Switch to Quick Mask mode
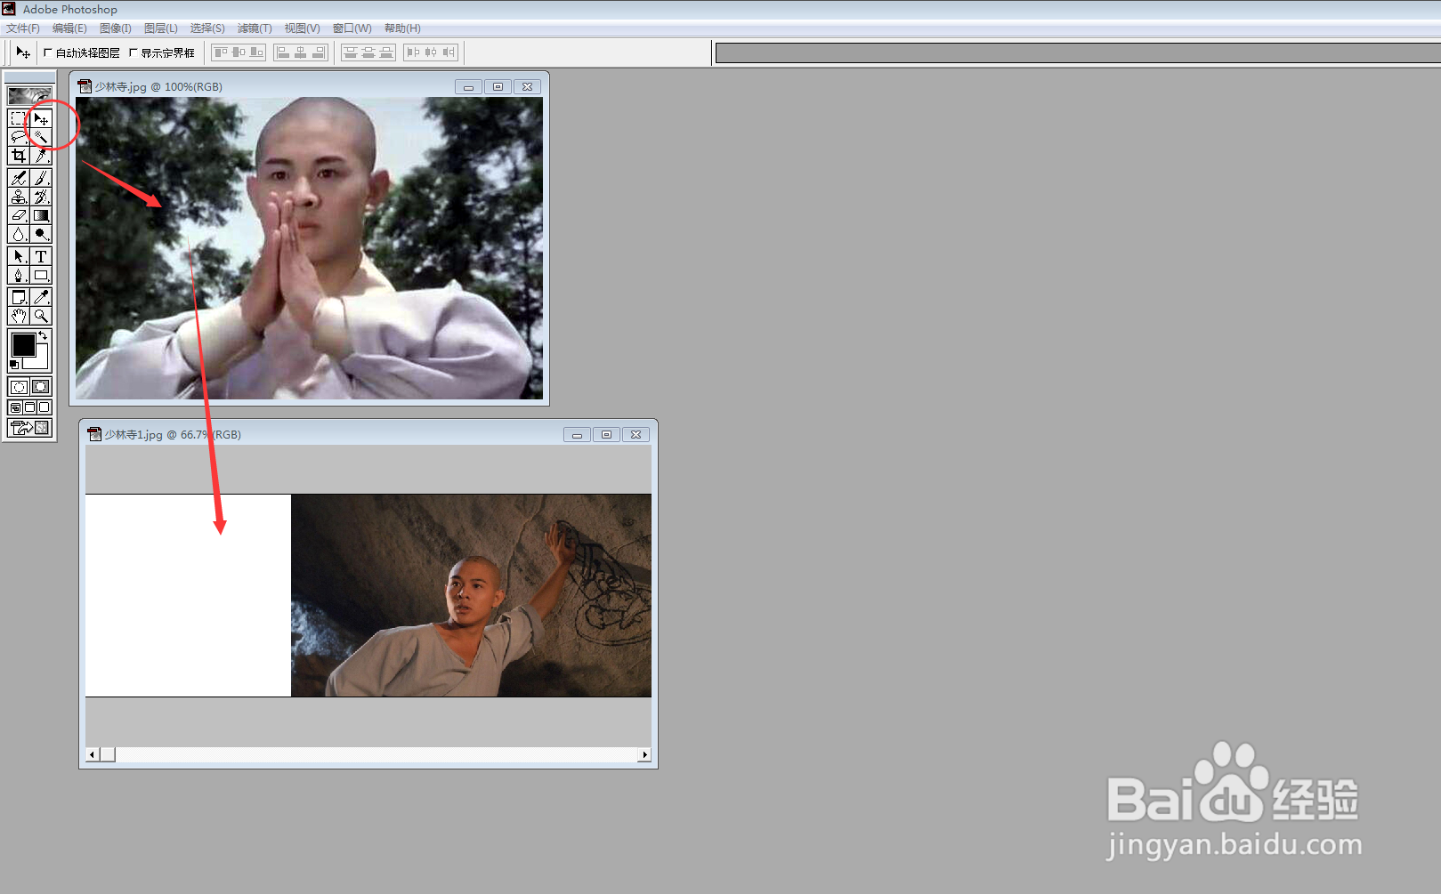The image size is (1441, 894). [x=41, y=387]
